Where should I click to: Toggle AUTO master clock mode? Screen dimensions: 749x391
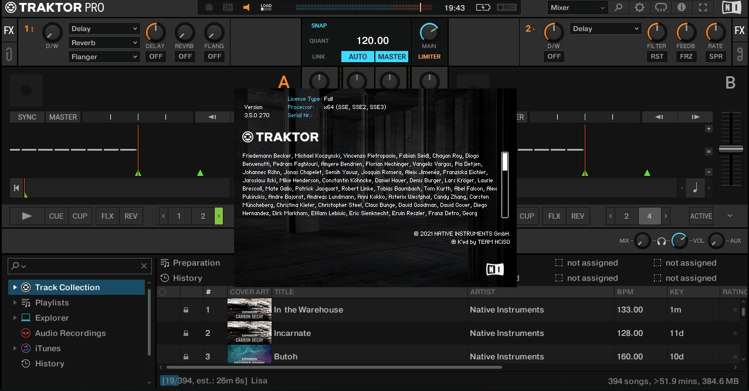[x=357, y=56]
